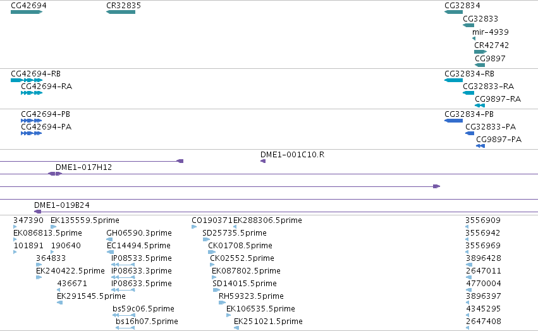538x331 pixels.
Task: Click the DME1-019B24 clone arrow
Action: (x=38, y=212)
